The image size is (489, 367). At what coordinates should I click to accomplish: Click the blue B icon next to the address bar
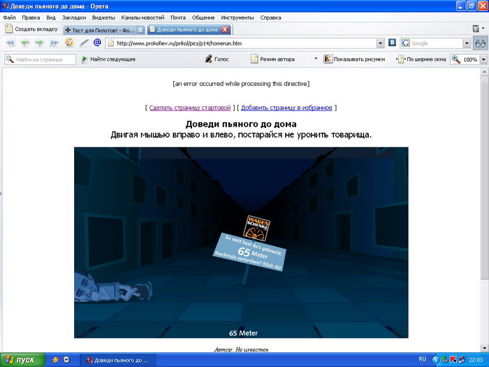(x=392, y=43)
